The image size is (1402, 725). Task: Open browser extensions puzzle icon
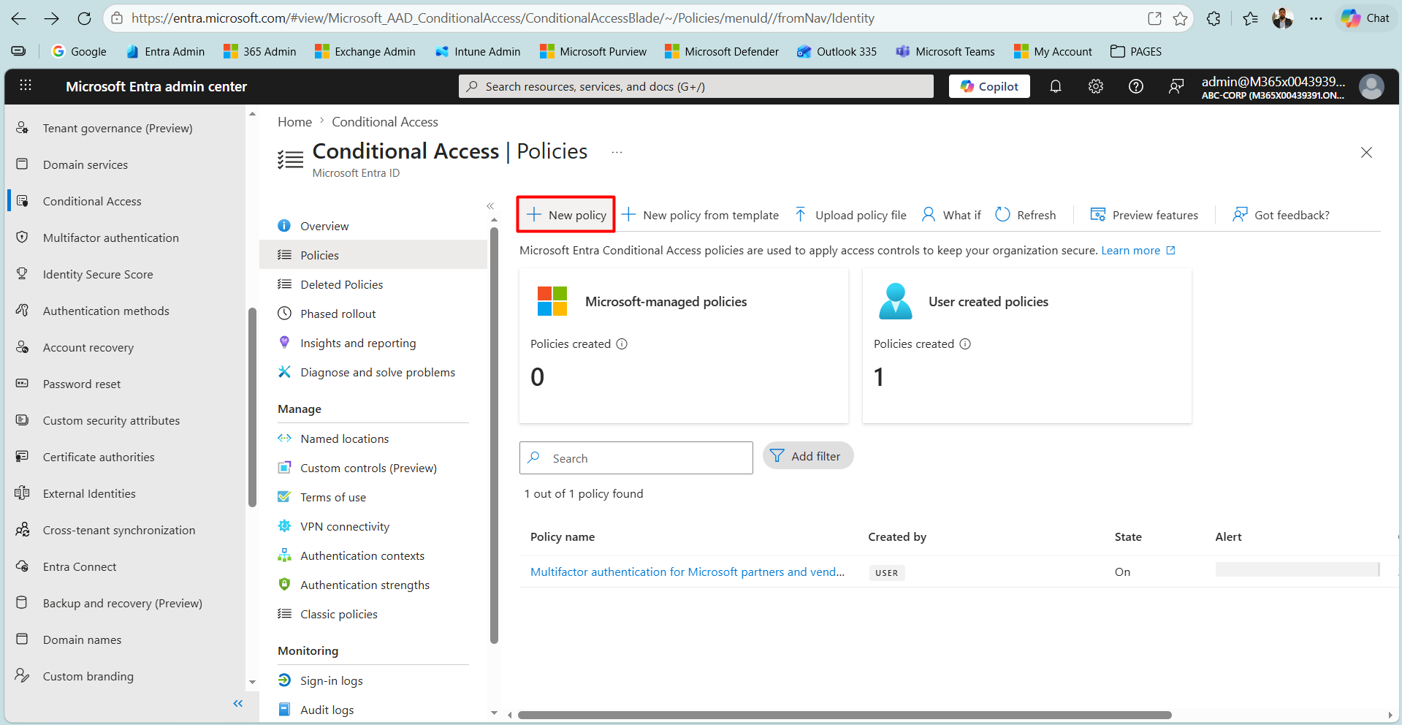pyautogui.click(x=1214, y=18)
